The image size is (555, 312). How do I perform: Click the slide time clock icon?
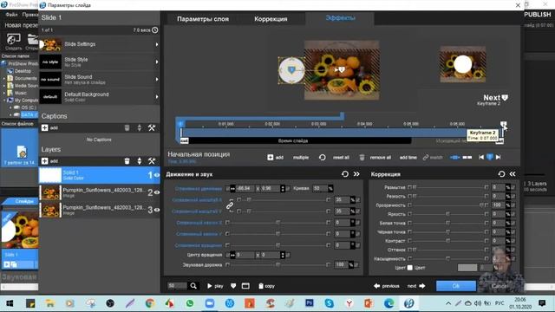coord(155,30)
